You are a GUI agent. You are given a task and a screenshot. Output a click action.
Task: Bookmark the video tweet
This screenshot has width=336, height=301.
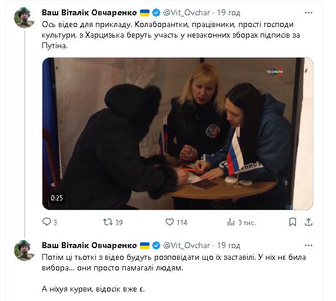[292, 222]
